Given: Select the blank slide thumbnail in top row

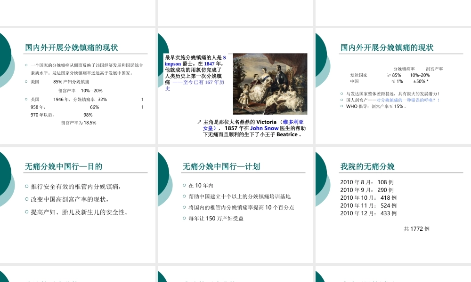Looking at the screenshot, I should (x=235, y=13).
